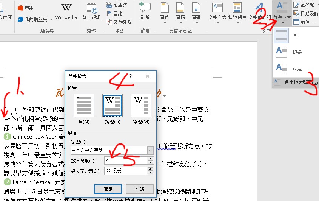
Task: Click the Wikipedia add-in icon
Action: click(66, 8)
